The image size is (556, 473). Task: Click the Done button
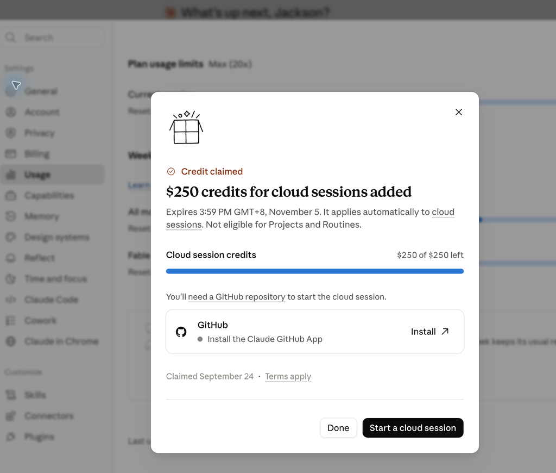click(x=338, y=428)
